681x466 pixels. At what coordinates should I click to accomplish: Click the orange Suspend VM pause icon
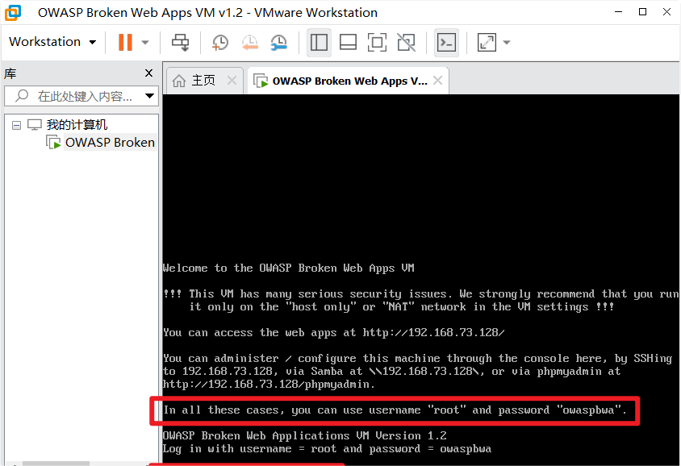tap(125, 42)
